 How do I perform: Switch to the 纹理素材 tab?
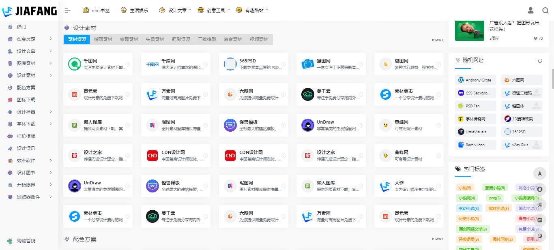click(129, 39)
